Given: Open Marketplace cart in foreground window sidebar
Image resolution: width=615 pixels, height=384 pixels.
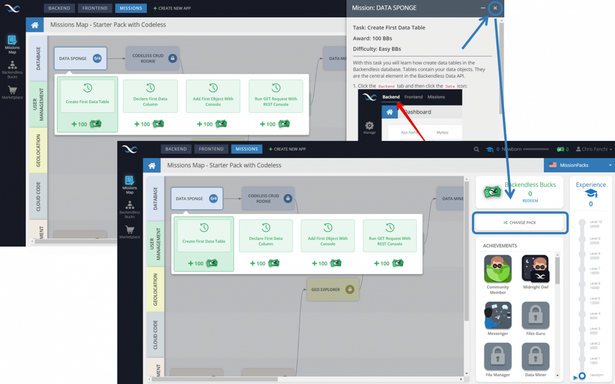Looking at the screenshot, I should pyautogui.click(x=130, y=231).
